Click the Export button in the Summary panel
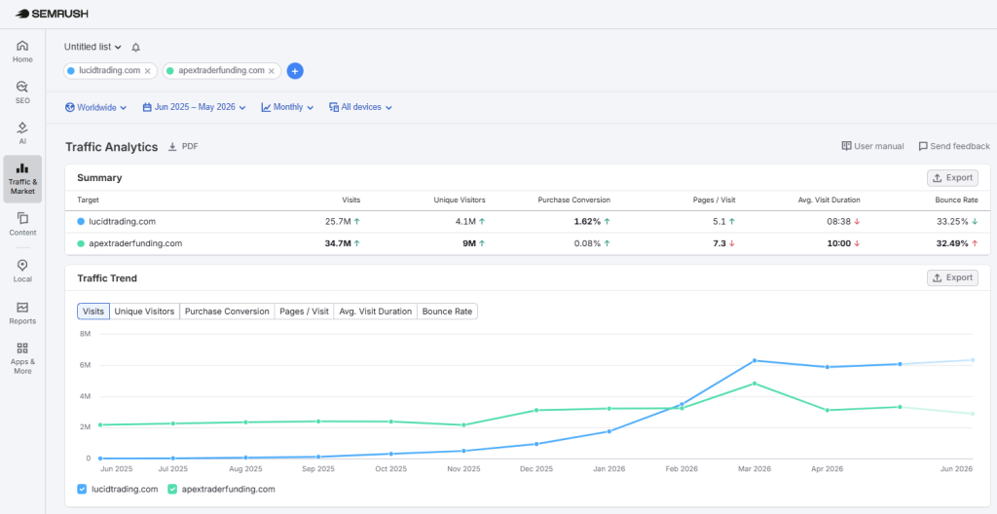997x514 pixels. [952, 178]
